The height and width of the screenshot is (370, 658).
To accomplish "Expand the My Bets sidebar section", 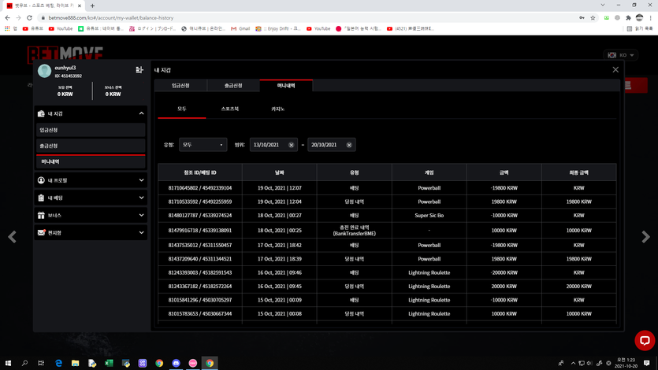I will click(x=91, y=198).
